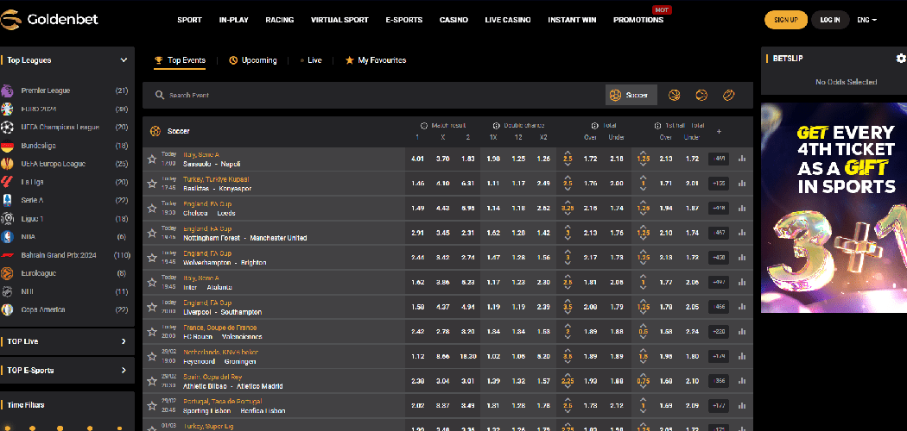Screen dimensions: 907x431
Task: Click the NBA league logo
Action: [8, 236]
